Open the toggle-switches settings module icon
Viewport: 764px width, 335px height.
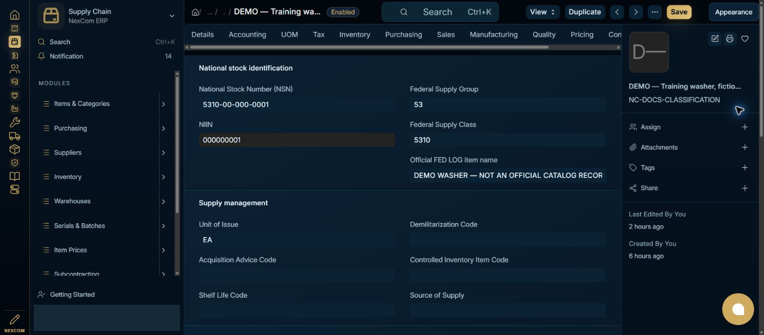14,189
